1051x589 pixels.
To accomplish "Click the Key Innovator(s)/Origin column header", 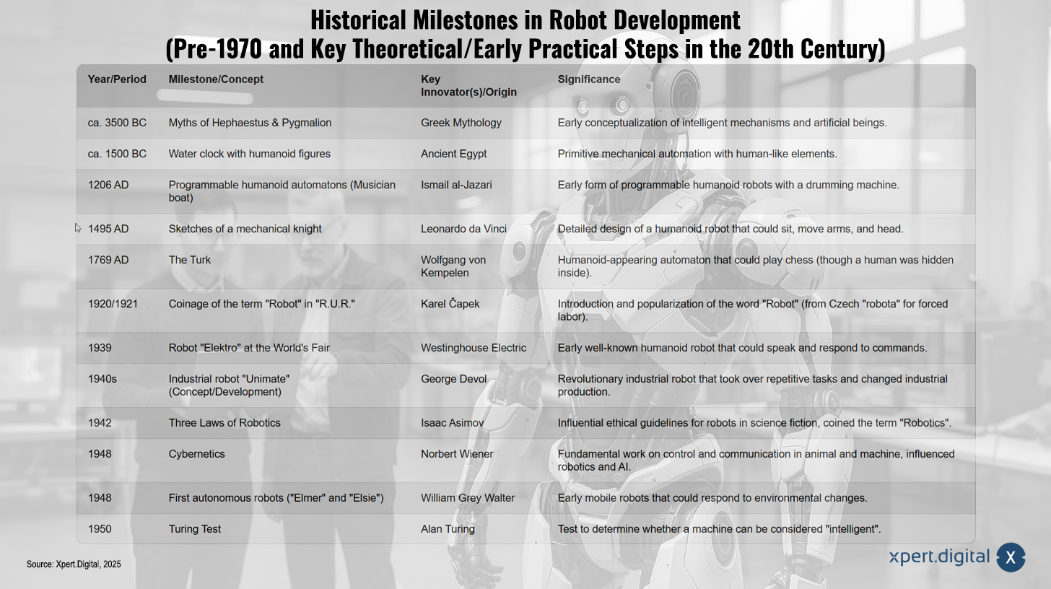I will [468, 86].
